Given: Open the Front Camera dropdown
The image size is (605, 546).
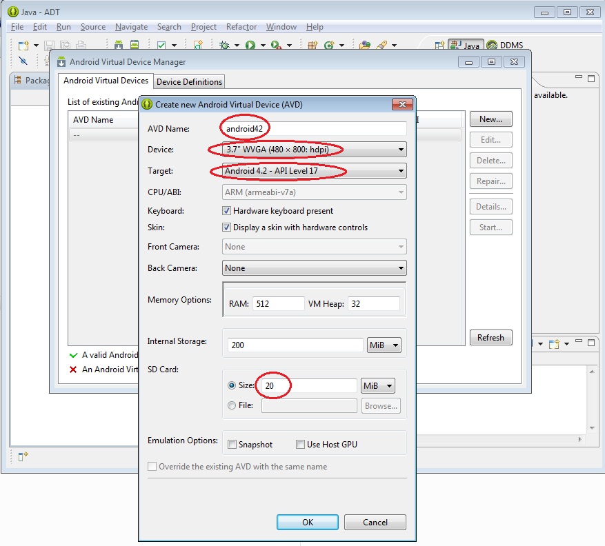Looking at the screenshot, I should pyautogui.click(x=314, y=247).
